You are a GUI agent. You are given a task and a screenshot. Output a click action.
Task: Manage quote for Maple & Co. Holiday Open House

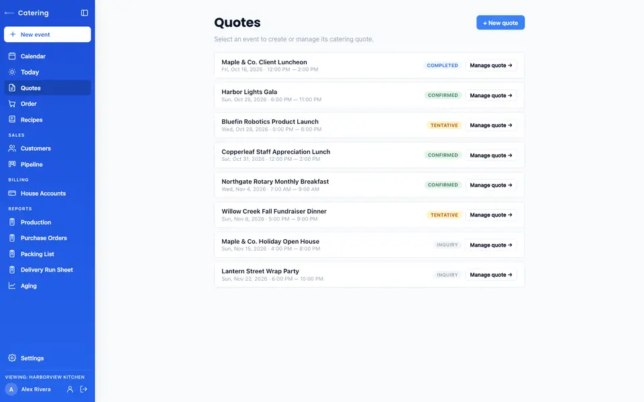click(x=491, y=245)
